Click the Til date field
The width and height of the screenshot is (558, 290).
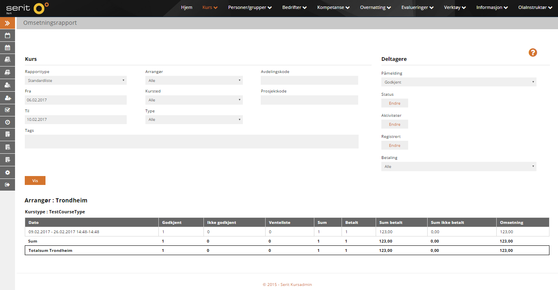pos(76,119)
